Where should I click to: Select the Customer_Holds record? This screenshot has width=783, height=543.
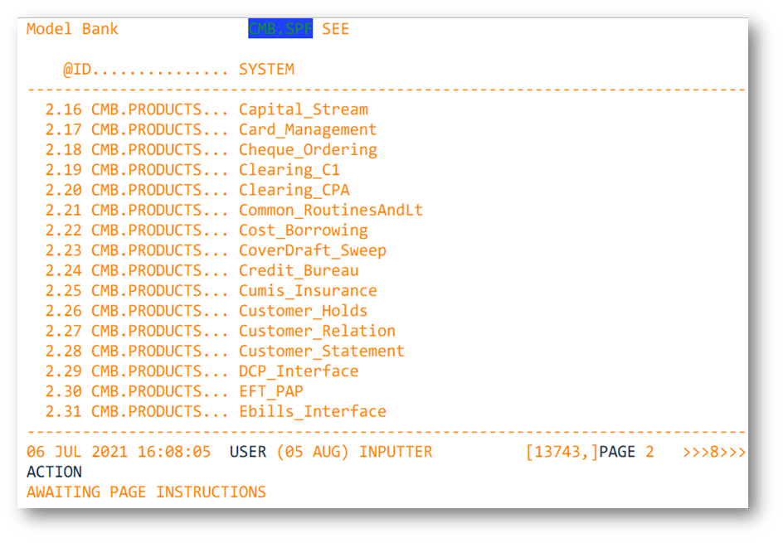pyautogui.click(x=303, y=311)
